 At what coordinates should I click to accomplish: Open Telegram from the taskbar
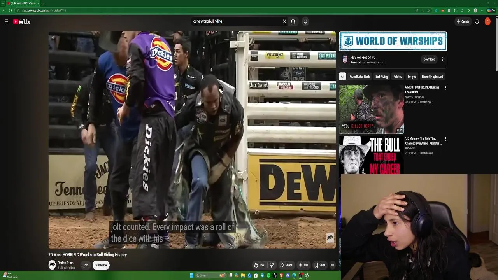262,275
